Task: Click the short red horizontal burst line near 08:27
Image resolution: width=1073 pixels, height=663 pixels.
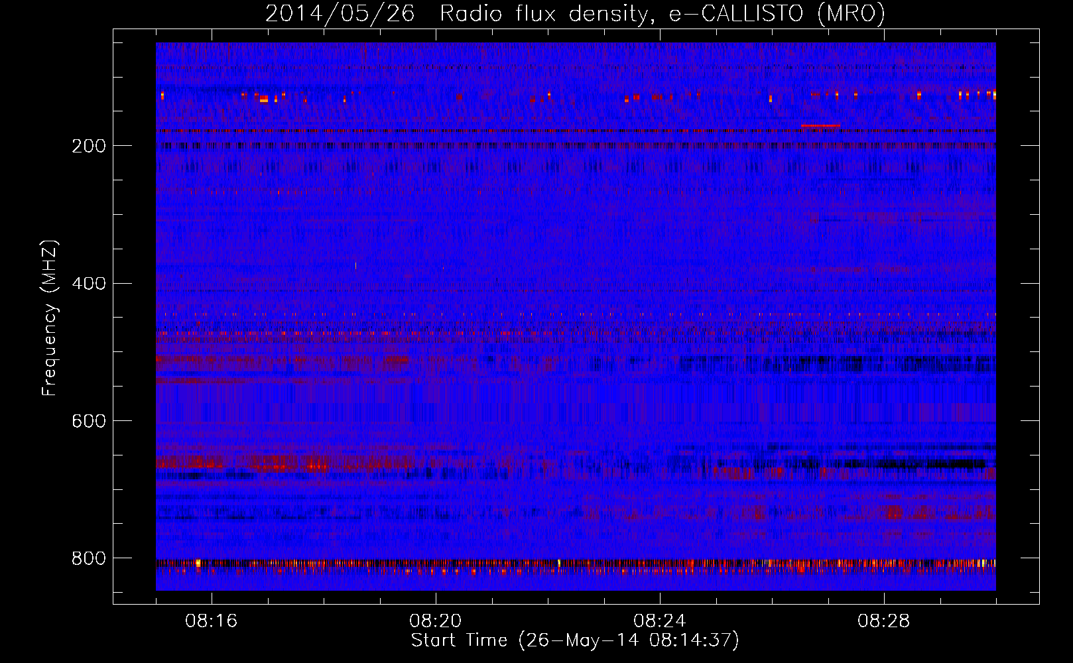Action: point(820,125)
